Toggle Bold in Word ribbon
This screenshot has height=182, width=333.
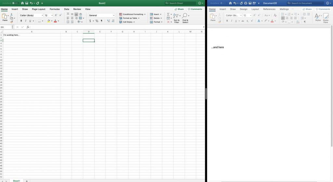point(227,21)
